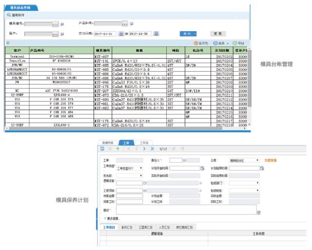Click cell MST-191 in mold table
312x250 pixels.
[103, 61]
